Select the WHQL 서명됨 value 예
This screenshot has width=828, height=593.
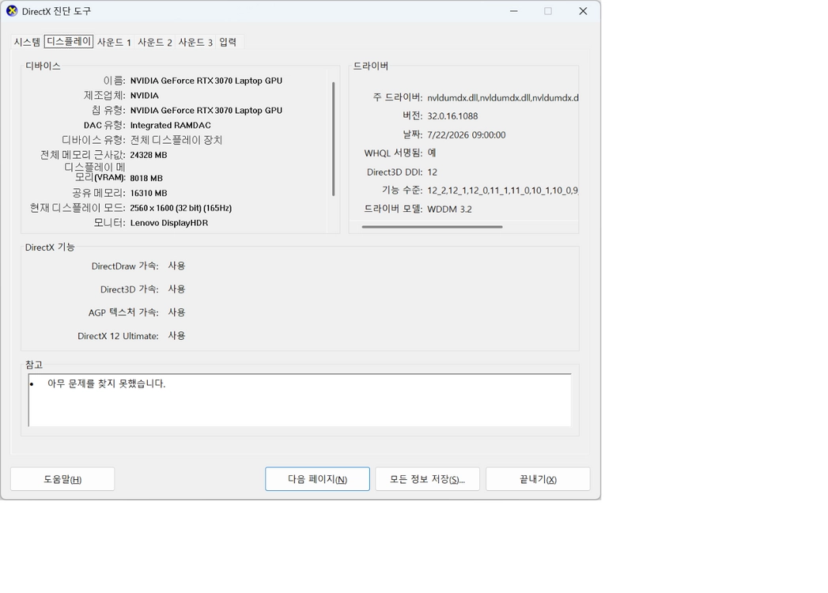pos(432,153)
